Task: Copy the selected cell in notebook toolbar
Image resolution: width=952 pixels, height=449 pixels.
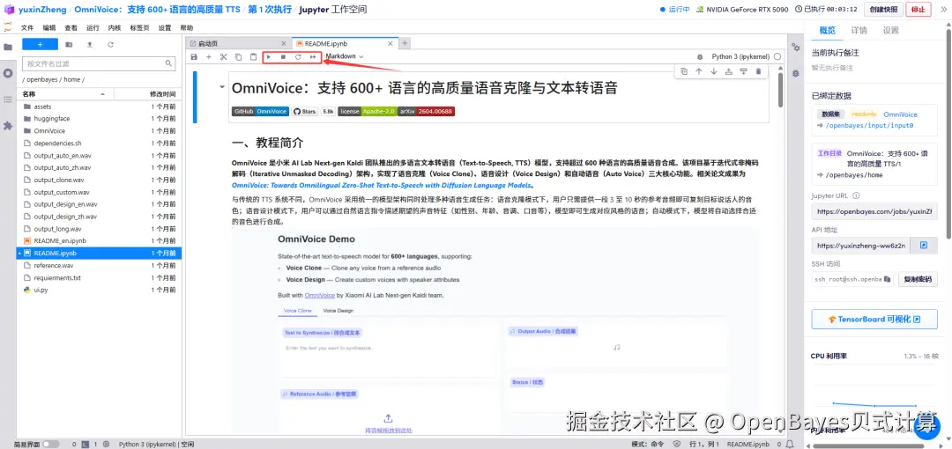Action: coord(238,57)
